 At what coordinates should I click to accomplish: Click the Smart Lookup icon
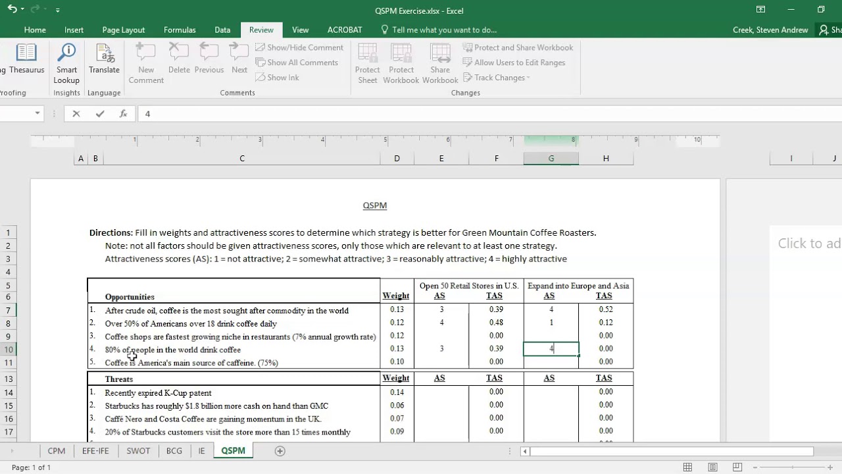(x=66, y=63)
